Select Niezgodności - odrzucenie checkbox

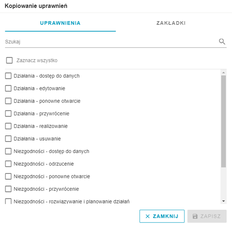pyautogui.click(x=8, y=164)
